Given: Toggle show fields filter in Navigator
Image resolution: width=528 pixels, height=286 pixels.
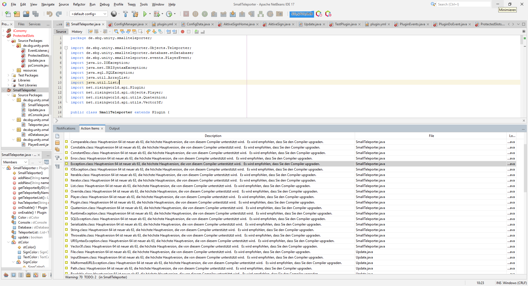Looking at the screenshot, I should [x=13, y=275].
